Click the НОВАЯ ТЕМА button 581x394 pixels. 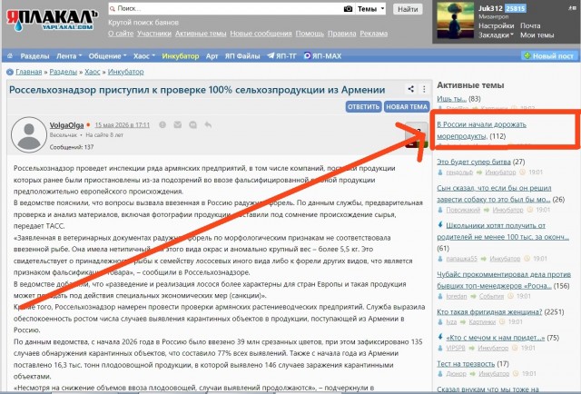tap(407, 107)
